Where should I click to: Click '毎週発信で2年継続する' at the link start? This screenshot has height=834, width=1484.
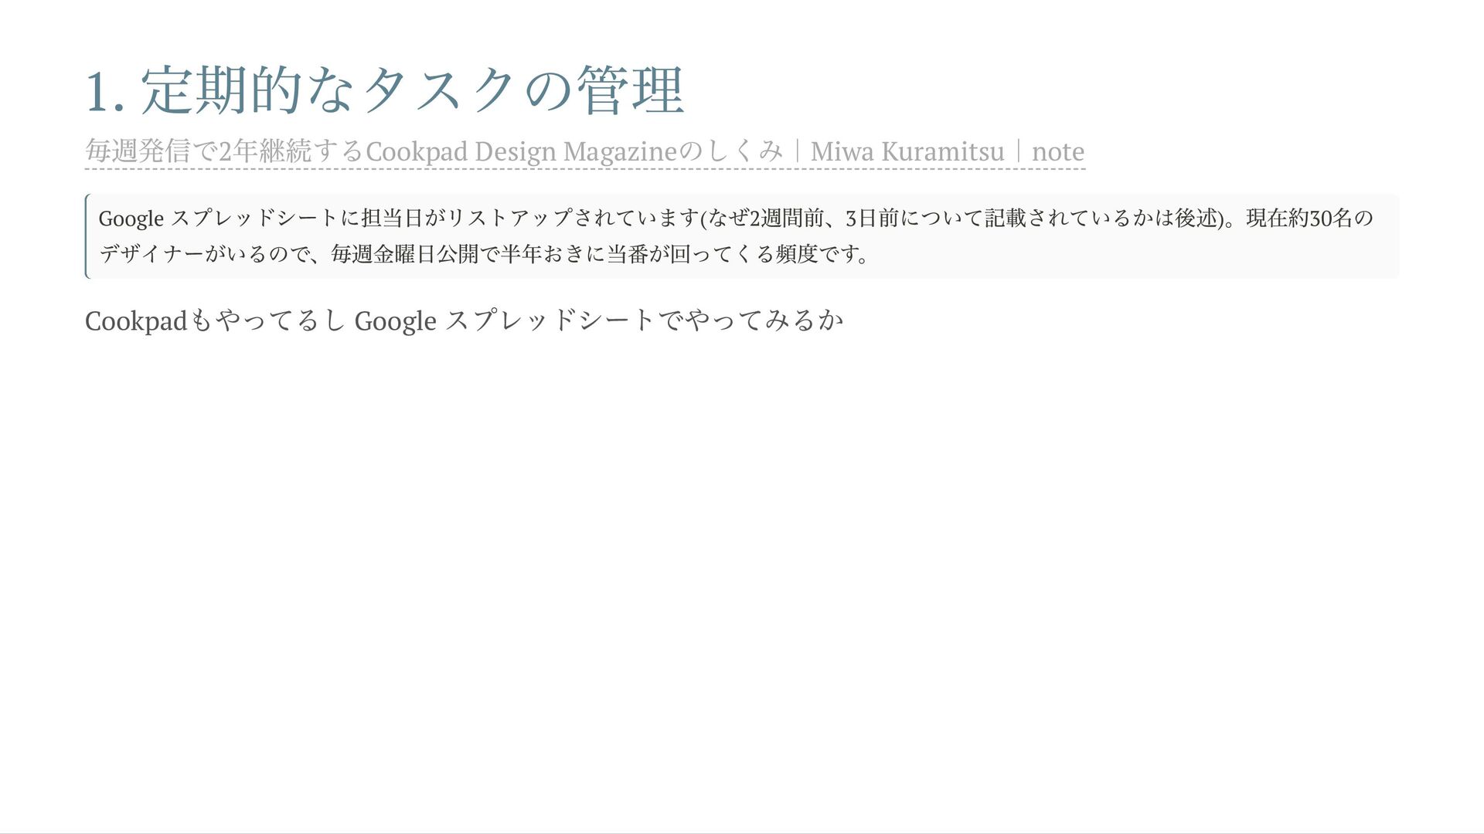point(223,151)
